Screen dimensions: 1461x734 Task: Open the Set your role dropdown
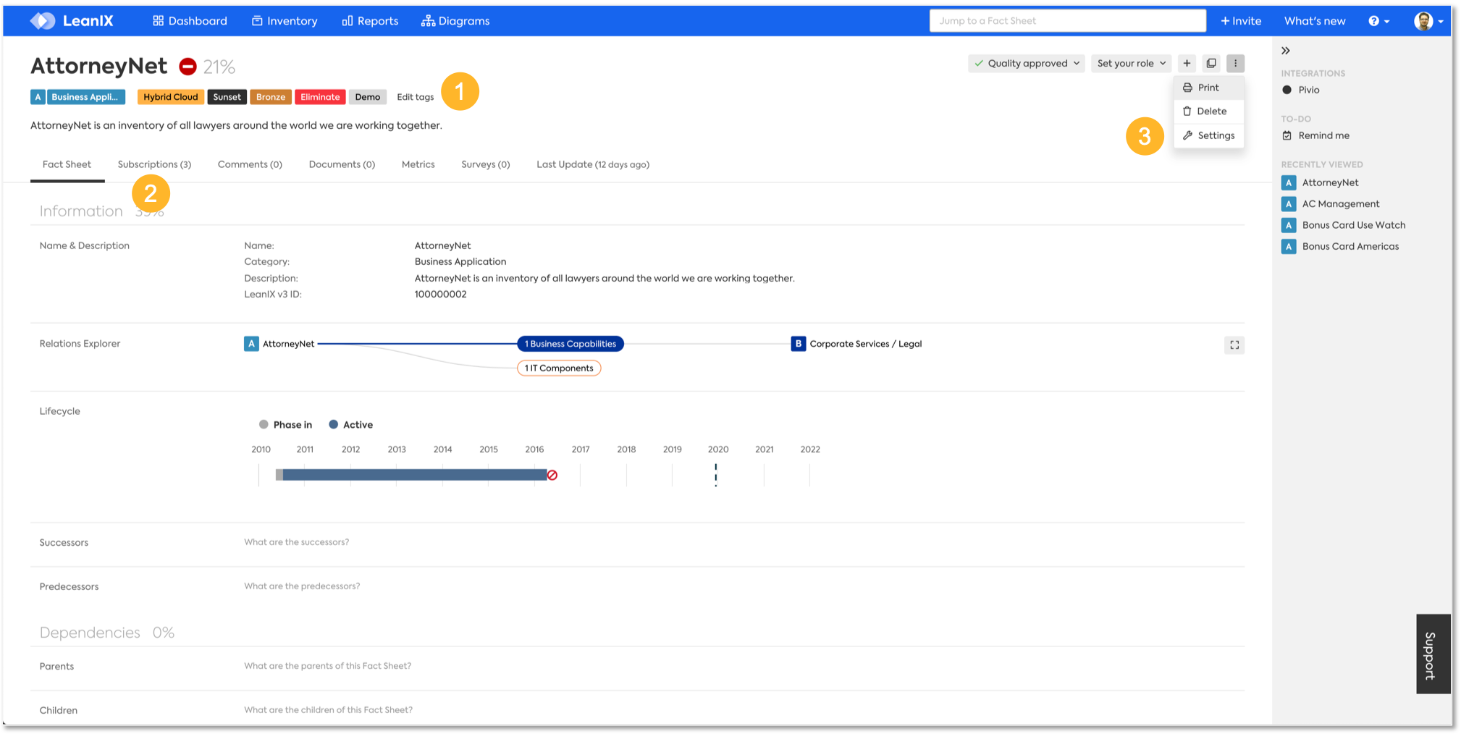[1131, 64]
